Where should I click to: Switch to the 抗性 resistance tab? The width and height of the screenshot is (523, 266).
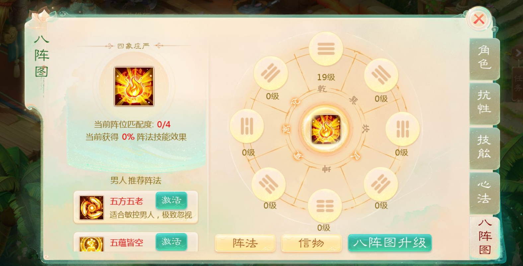[484, 103]
